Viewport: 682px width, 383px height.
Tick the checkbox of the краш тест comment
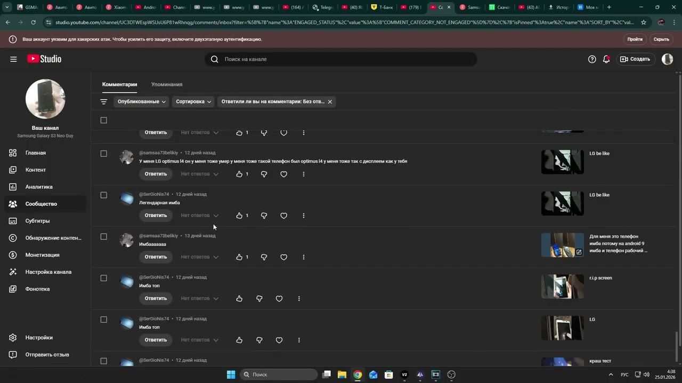(104, 361)
